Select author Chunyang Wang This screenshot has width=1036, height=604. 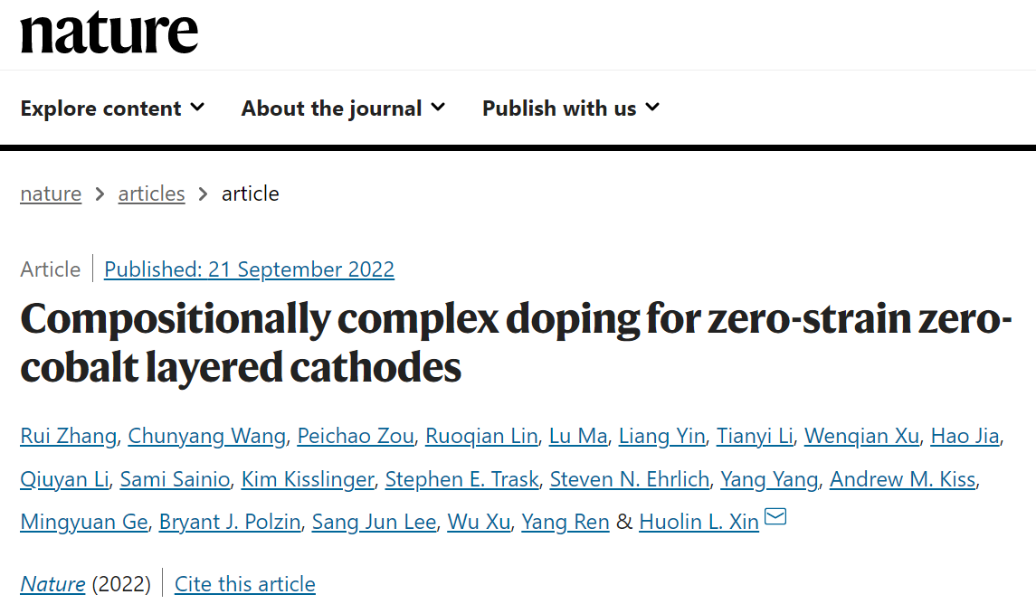click(206, 436)
